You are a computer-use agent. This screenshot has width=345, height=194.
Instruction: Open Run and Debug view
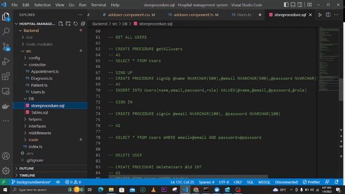coord(6,61)
